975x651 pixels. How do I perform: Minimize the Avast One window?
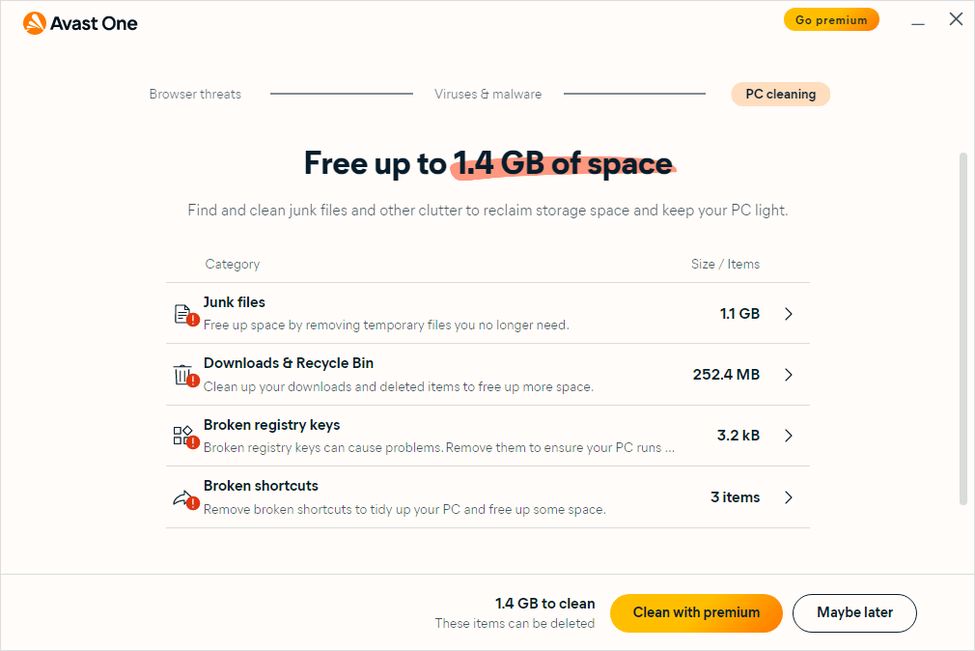click(x=918, y=20)
